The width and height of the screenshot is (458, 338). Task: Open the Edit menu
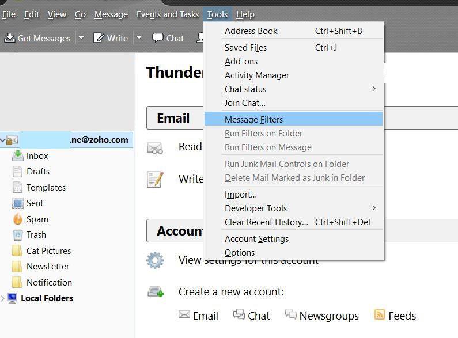point(32,14)
